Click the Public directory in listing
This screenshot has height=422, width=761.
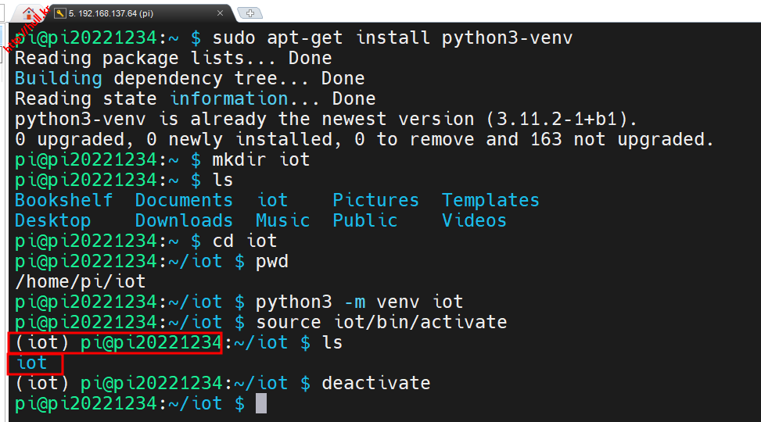(x=364, y=220)
